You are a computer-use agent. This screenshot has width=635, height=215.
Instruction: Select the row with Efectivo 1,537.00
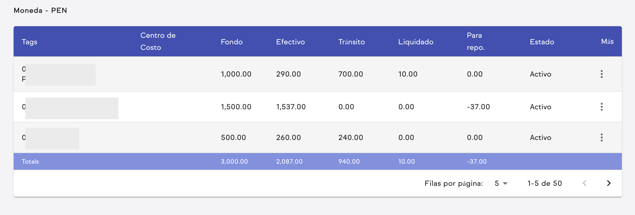pos(291,107)
